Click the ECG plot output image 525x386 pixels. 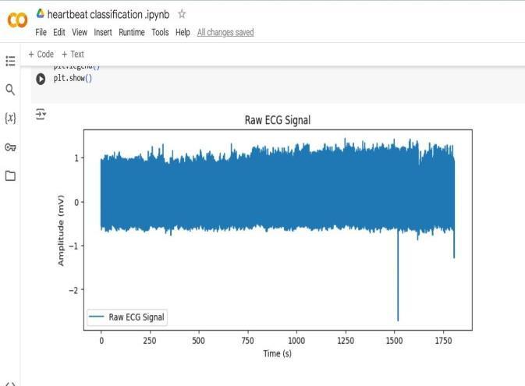(x=264, y=237)
